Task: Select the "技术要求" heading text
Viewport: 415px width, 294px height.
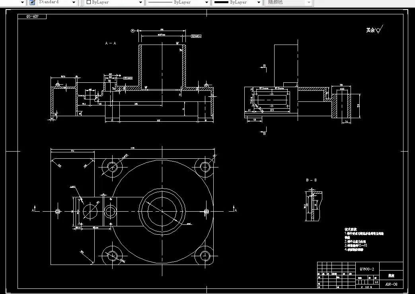Action: [351, 230]
